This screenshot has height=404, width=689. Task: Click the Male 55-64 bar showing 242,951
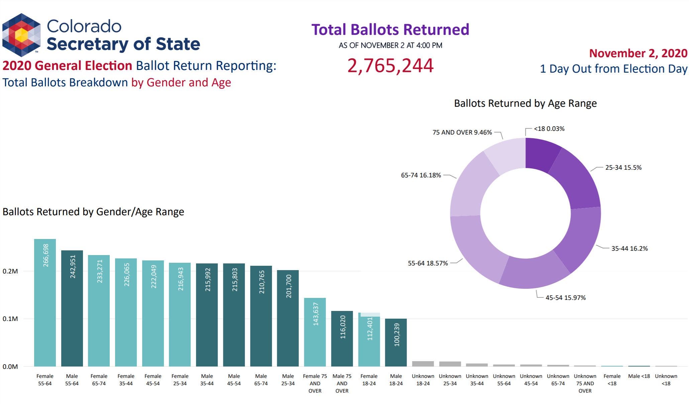coord(72,308)
